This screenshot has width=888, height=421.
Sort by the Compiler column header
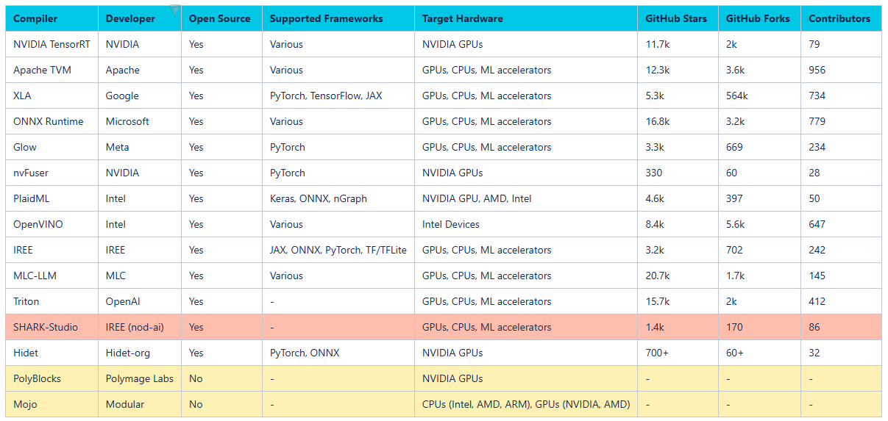pyautogui.click(x=51, y=18)
